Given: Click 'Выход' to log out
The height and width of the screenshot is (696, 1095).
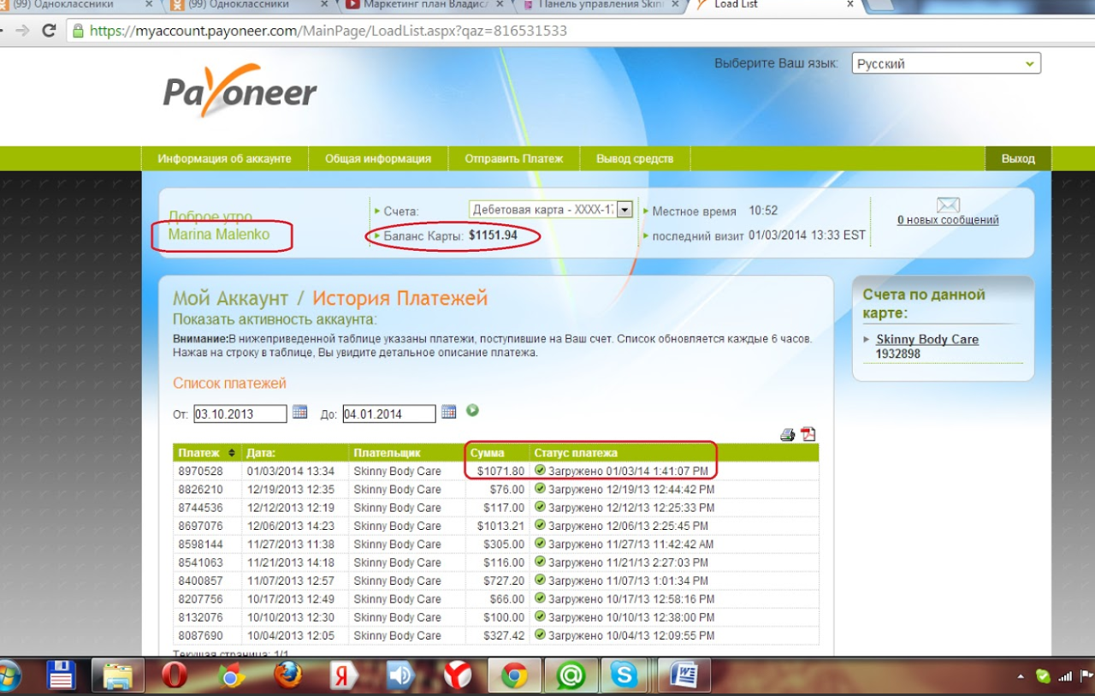Looking at the screenshot, I should click(x=1018, y=159).
